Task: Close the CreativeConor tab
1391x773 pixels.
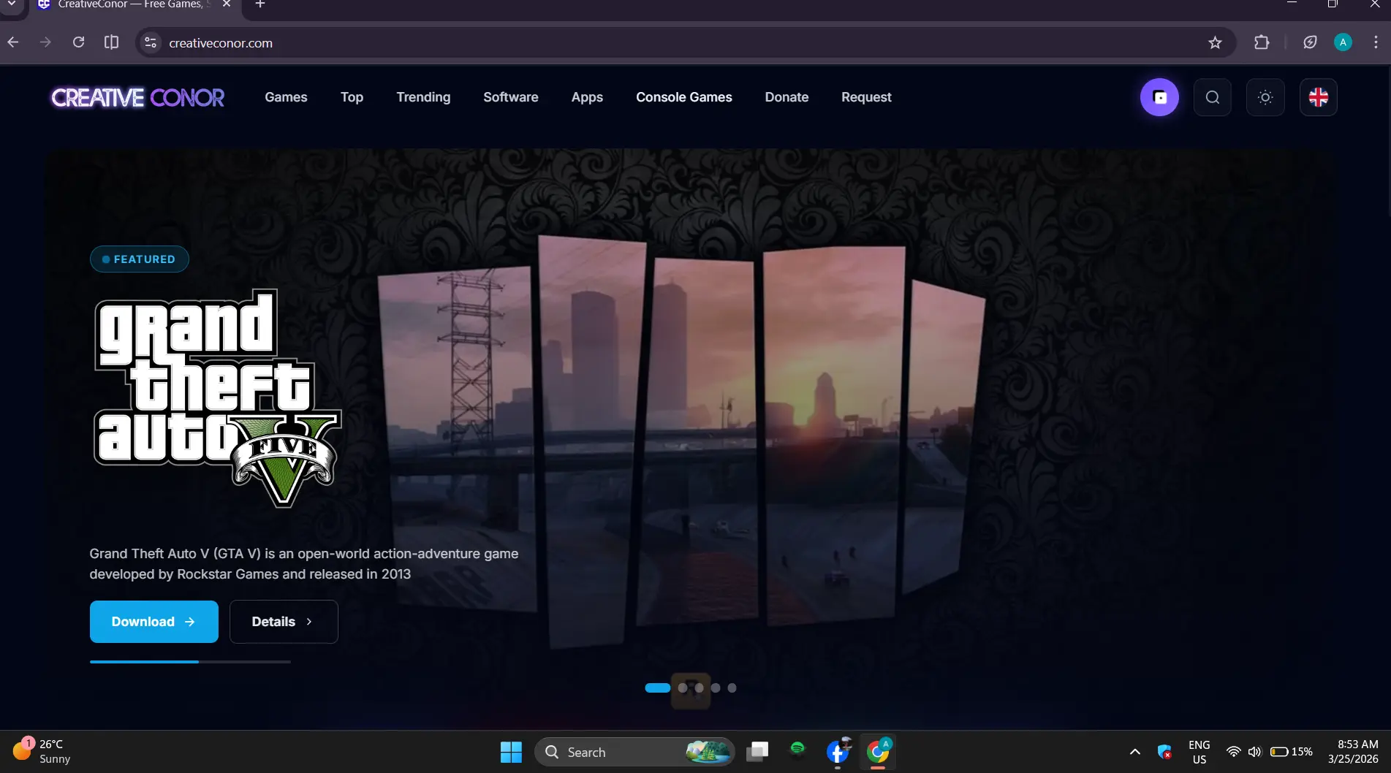Action: (227, 4)
